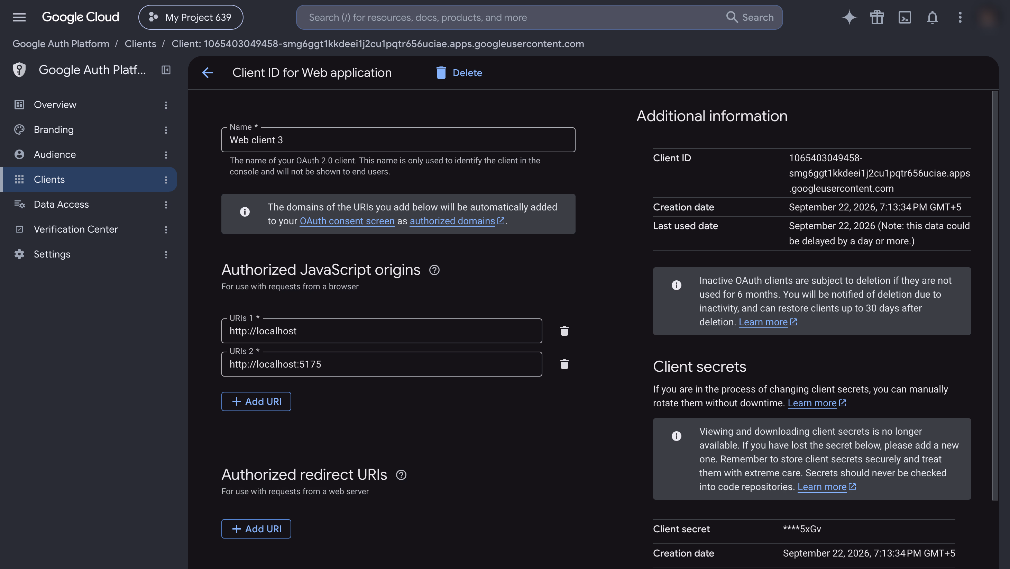
Task: Edit the Name field Web client 3
Action: (x=398, y=140)
